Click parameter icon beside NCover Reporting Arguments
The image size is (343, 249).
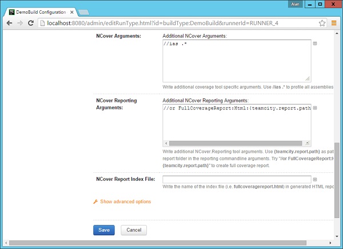pyautogui.click(x=316, y=108)
